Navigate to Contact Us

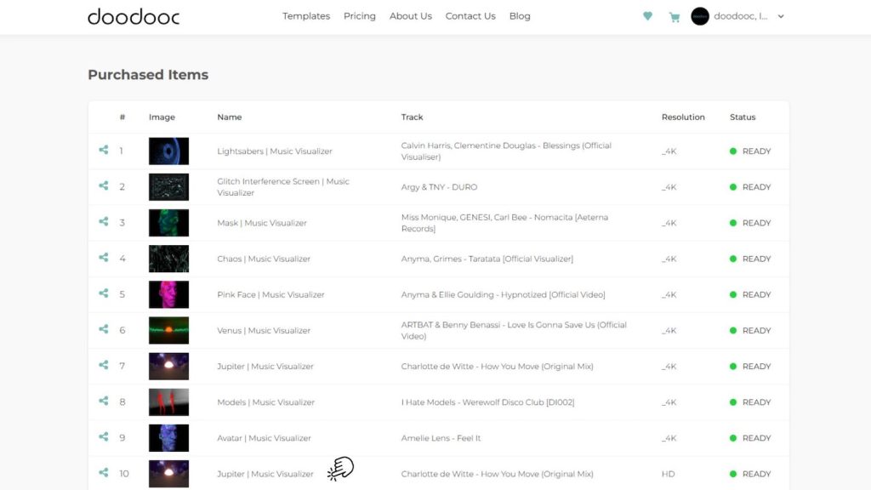470,16
